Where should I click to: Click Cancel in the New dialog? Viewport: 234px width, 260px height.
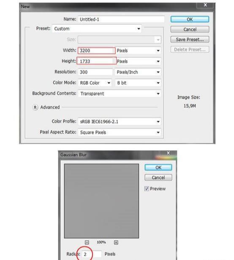pyautogui.click(x=190, y=29)
